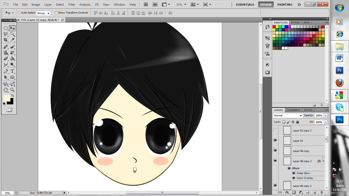Select the Ellipse shape tool
The width and height of the screenshot is (349, 196).
click(x=12, y=77)
